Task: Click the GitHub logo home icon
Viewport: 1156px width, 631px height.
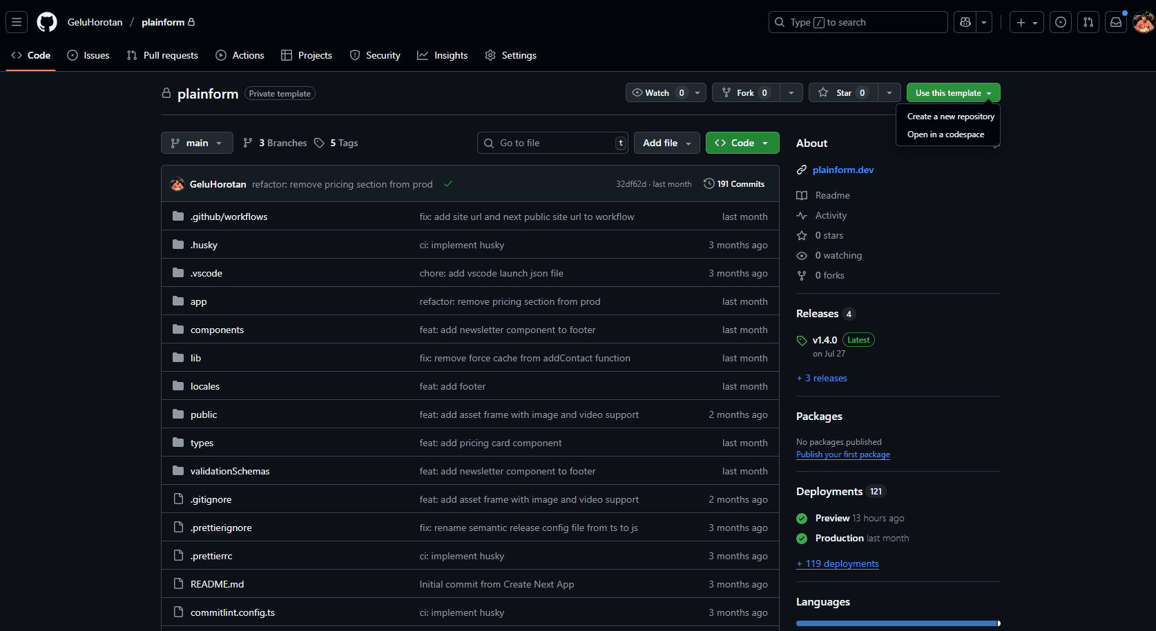Action: 47,22
